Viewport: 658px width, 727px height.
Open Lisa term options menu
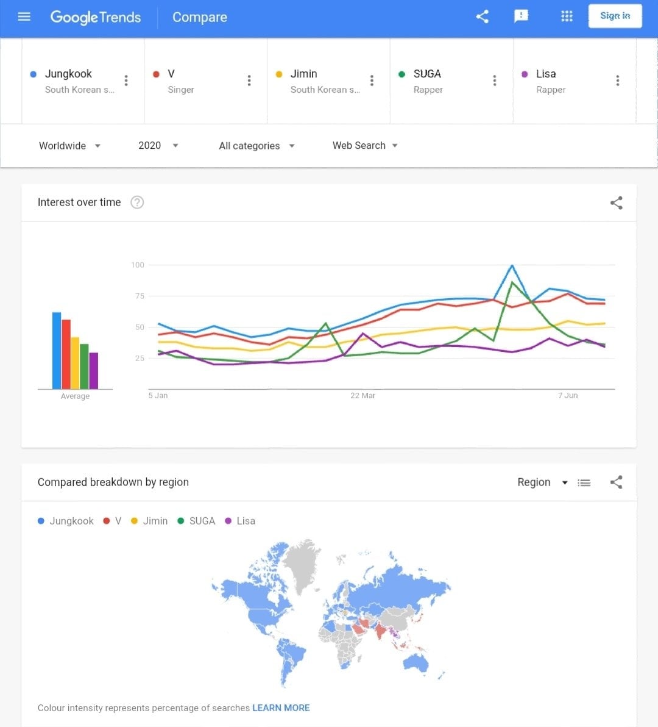pyautogui.click(x=618, y=81)
